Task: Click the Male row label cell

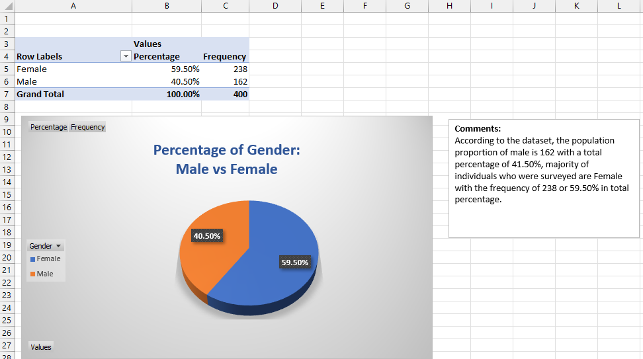Action: pyautogui.click(x=73, y=81)
